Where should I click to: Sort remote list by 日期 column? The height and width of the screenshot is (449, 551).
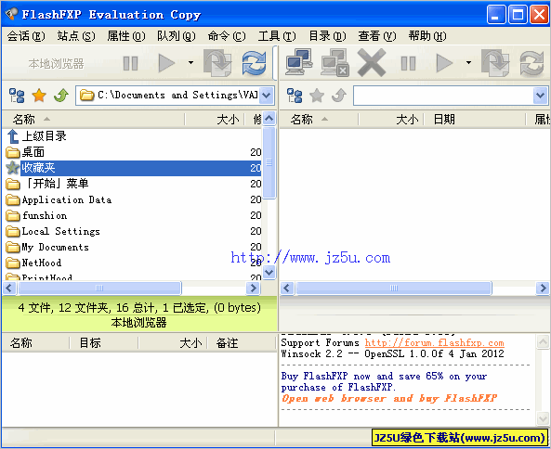[475, 120]
